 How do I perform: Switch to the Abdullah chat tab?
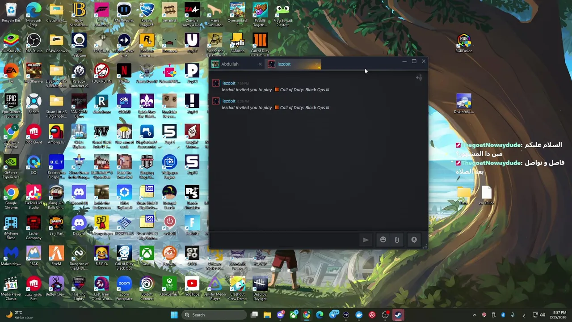(x=237, y=64)
